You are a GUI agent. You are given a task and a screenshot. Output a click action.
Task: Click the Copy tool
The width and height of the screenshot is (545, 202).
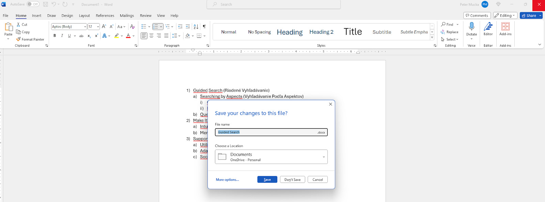[23, 32]
